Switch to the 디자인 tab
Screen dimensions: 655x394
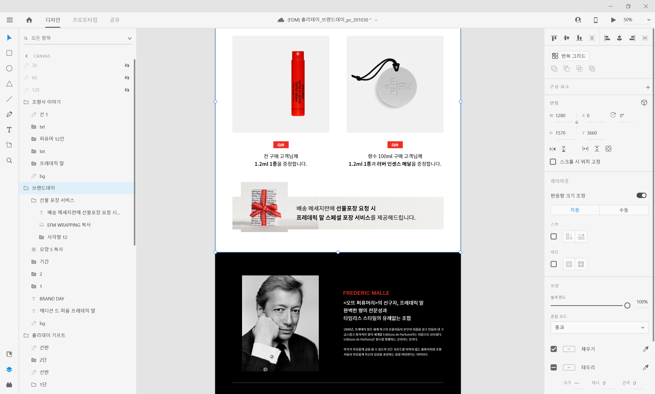coord(53,20)
